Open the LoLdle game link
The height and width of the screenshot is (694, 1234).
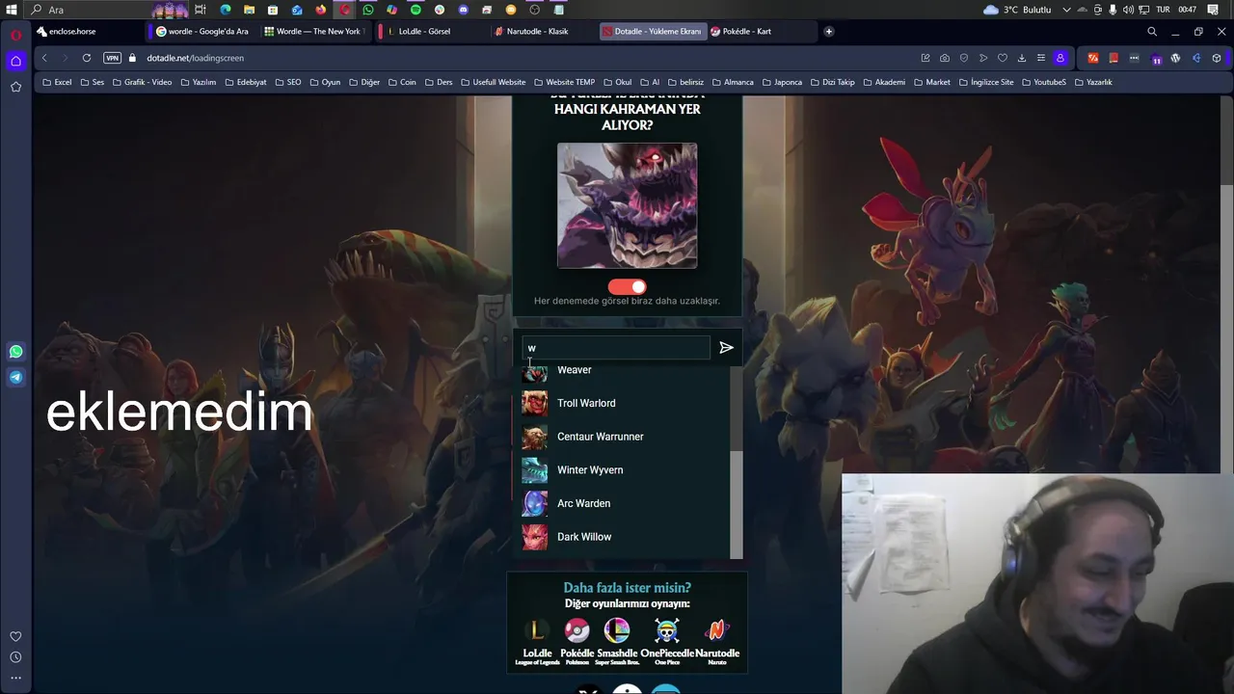click(x=537, y=642)
